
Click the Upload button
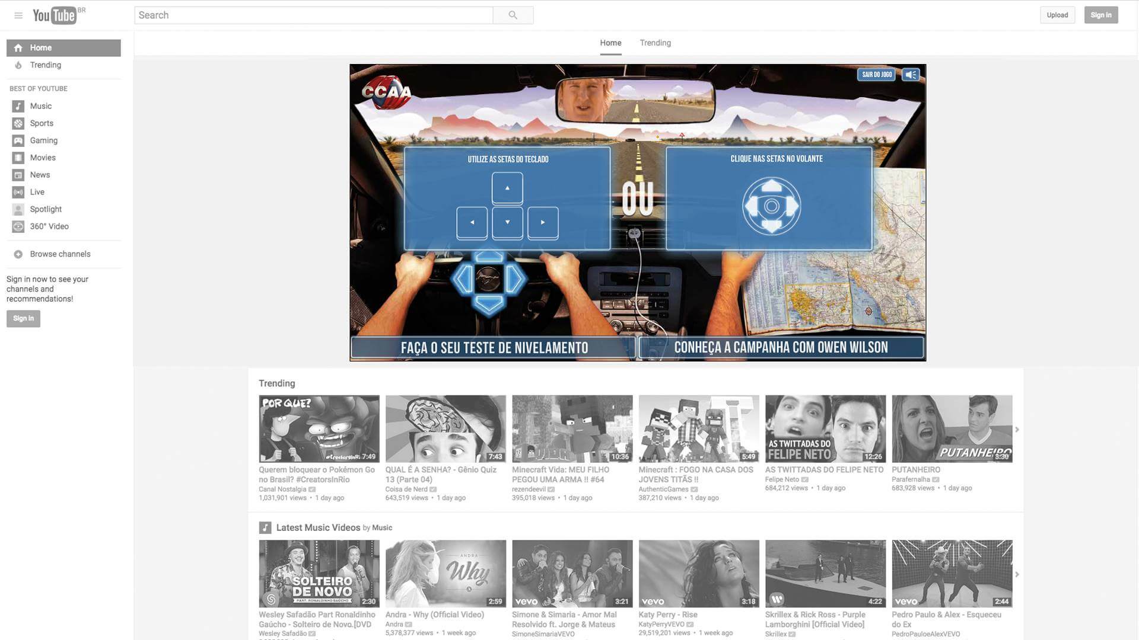tap(1057, 15)
